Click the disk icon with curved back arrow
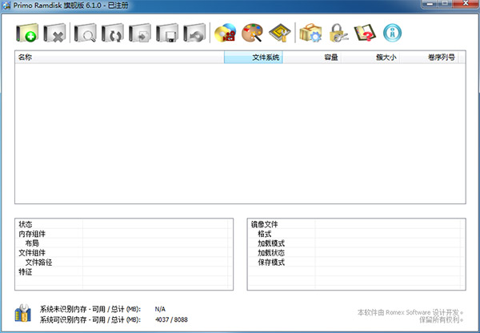Viewport: 480px width, 333px height. [195, 34]
